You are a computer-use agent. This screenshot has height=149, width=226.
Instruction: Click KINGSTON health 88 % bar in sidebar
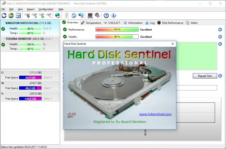(30, 28)
